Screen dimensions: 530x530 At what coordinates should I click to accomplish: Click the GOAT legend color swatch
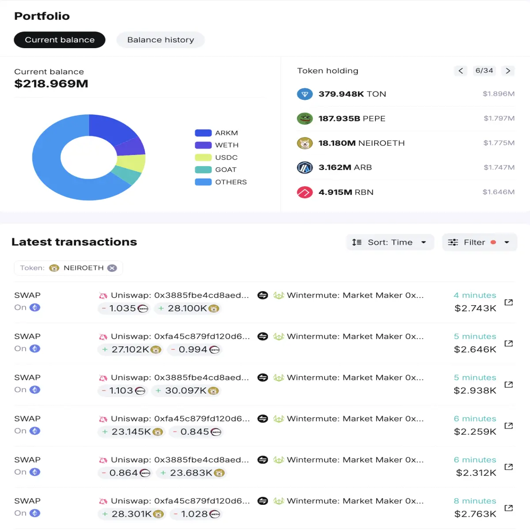point(203,170)
